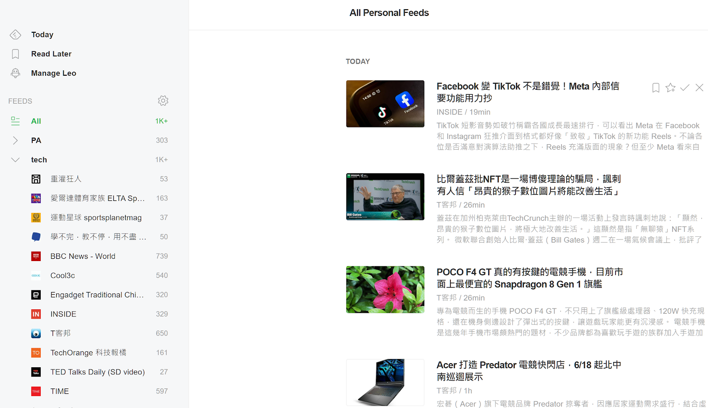Click the Manage Leo robot icon

pos(15,73)
